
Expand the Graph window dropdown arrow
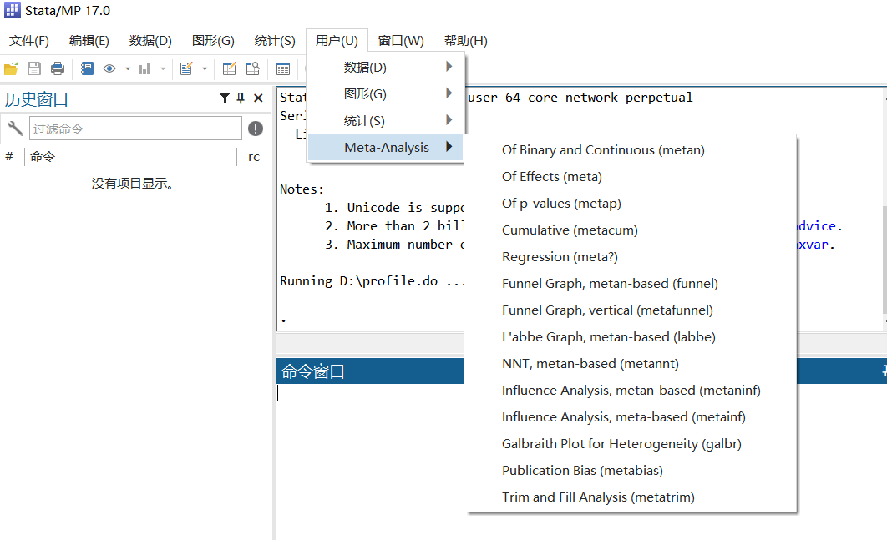(163, 69)
